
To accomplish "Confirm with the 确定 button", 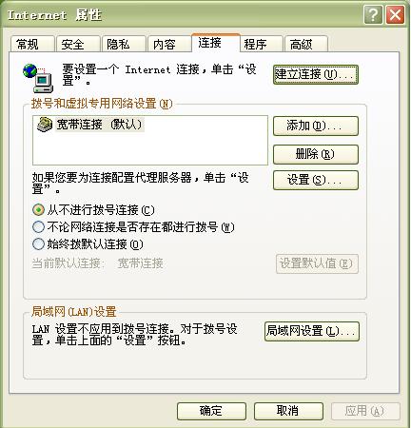I will point(211,411).
